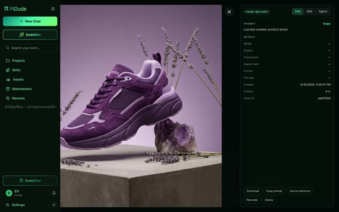Open Settings sliders icon
Image resolution: width=339 pixels, height=212 pixels.
pos(8,205)
